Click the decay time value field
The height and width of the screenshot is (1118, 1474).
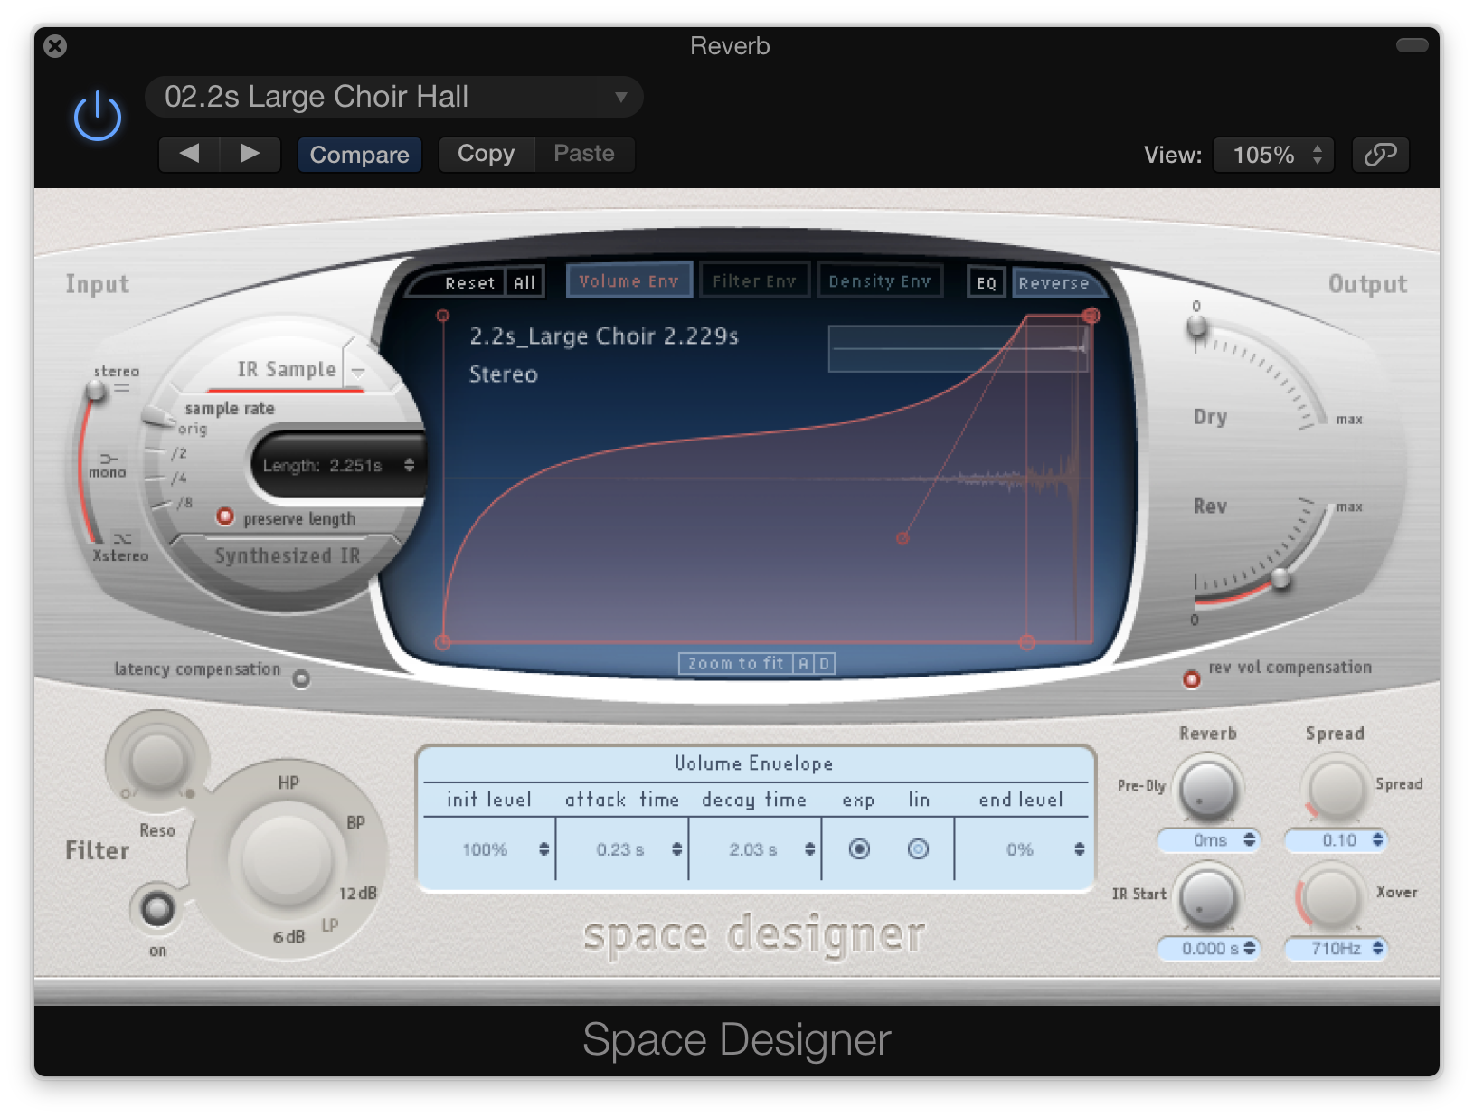753,849
